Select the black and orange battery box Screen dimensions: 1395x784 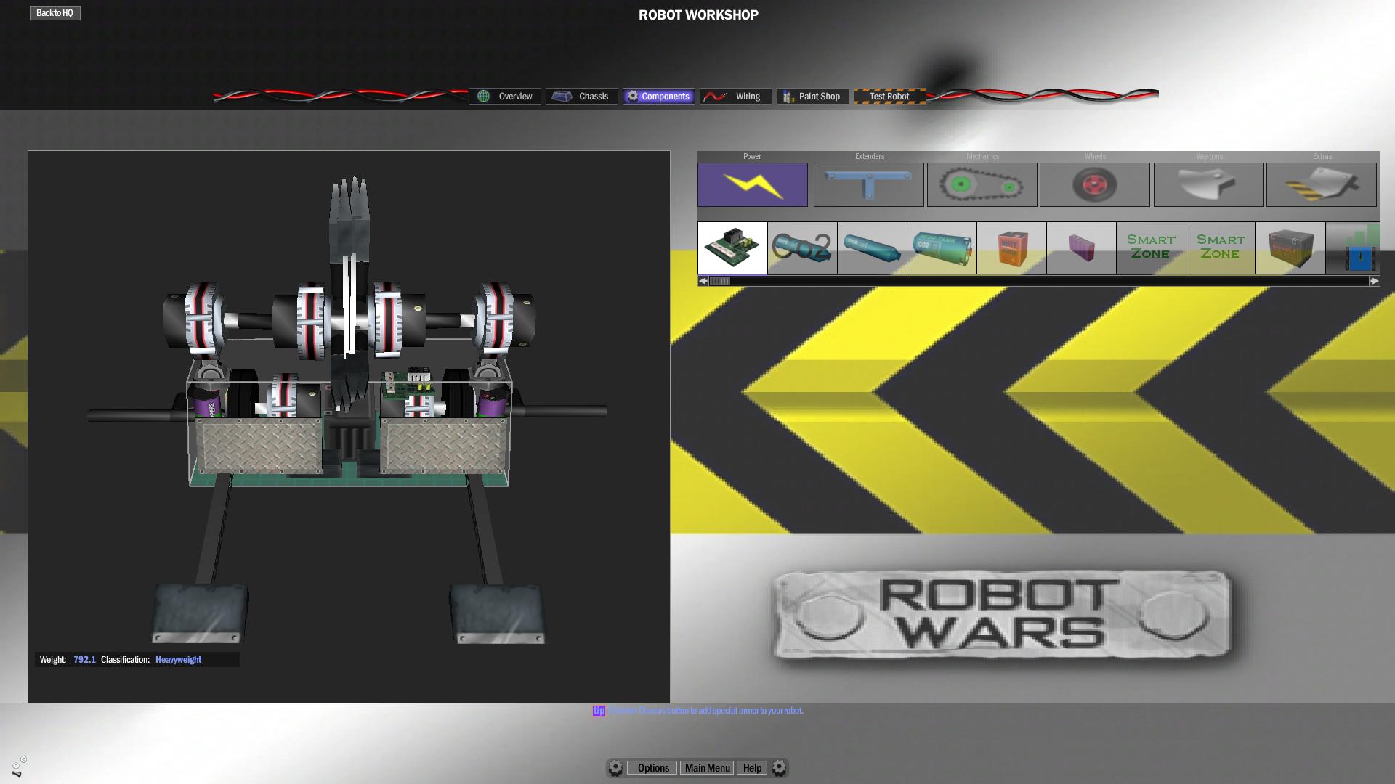point(1290,248)
